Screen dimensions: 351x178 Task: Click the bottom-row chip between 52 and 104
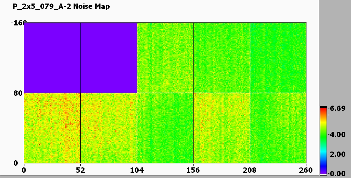pyautogui.click(x=109, y=128)
